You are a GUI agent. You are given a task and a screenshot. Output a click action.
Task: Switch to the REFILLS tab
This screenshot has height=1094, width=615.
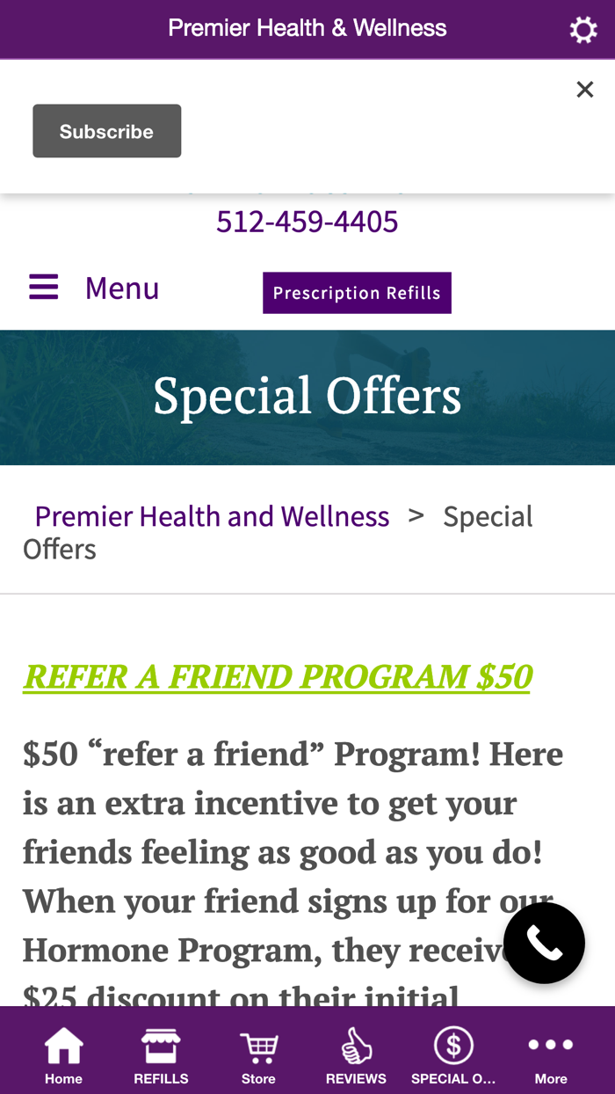pyautogui.click(x=161, y=1052)
